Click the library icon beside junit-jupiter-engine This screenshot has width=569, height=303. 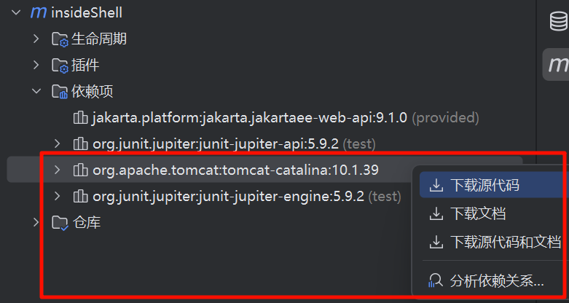81,197
